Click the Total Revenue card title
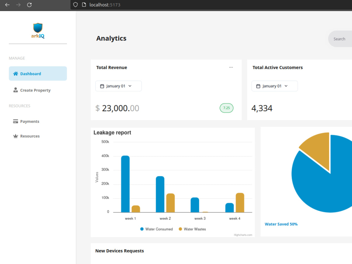352x264 pixels. click(112, 67)
